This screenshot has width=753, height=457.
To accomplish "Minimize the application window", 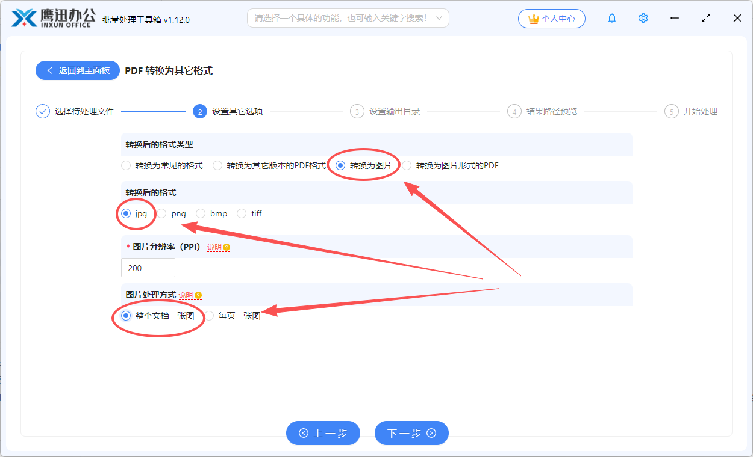I will pyautogui.click(x=675, y=19).
